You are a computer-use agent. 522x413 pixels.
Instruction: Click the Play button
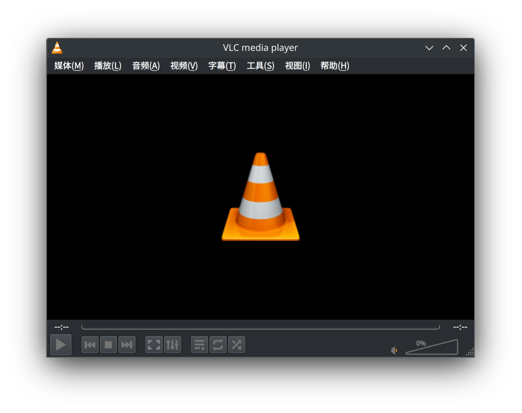pos(61,345)
